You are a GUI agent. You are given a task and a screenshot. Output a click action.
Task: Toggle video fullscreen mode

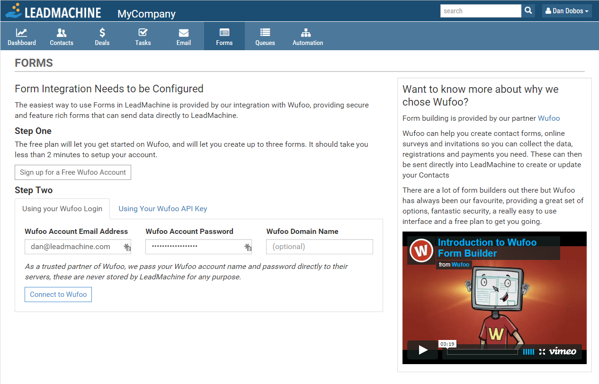click(x=542, y=352)
